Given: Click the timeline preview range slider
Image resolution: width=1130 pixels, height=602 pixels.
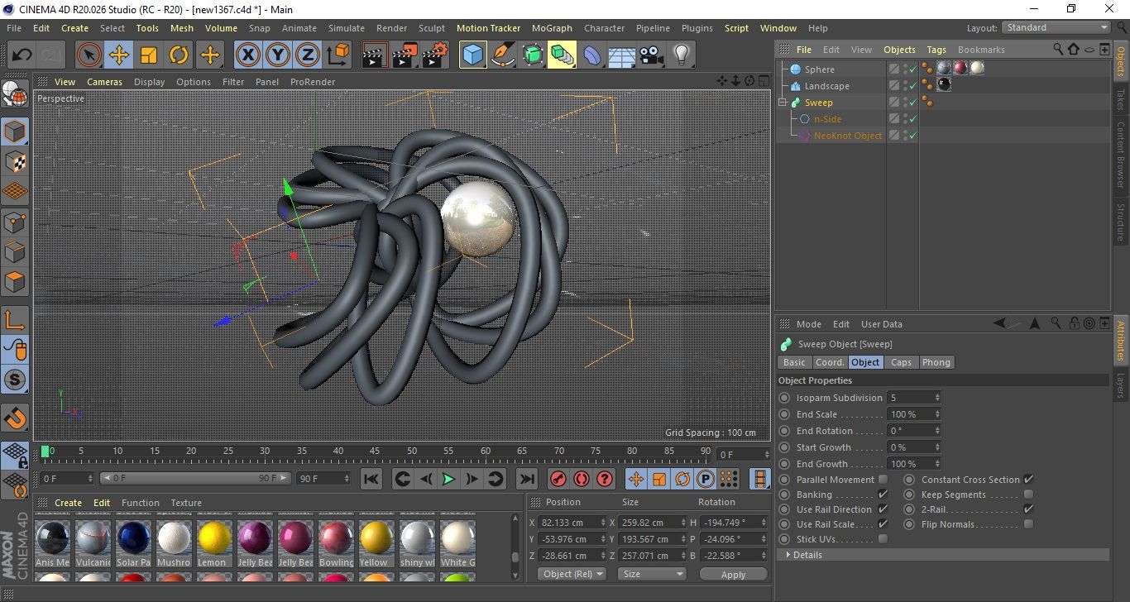Looking at the screenshot, I should point(195,478).
